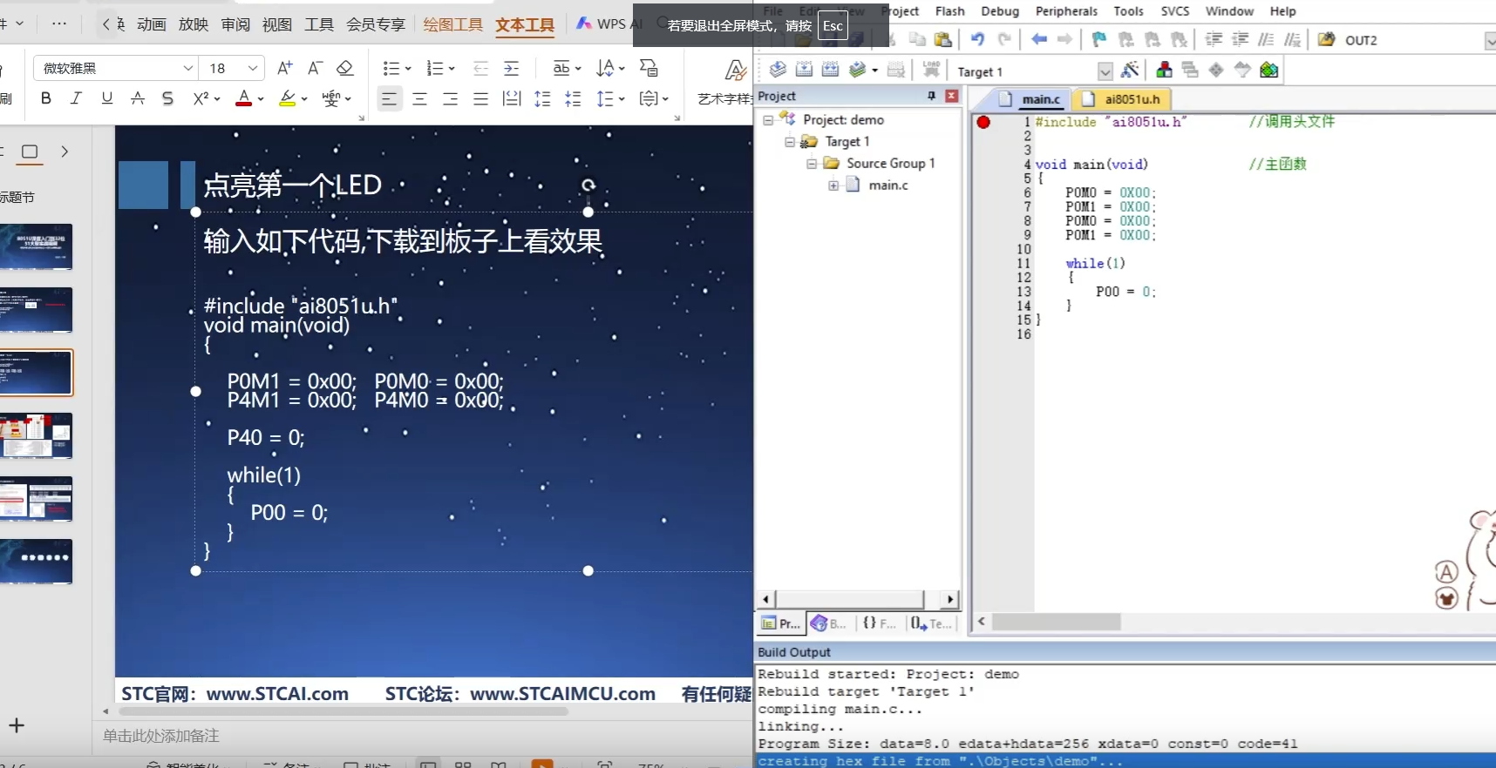Open the font size 18 dropdown

[x=252, y=68]
